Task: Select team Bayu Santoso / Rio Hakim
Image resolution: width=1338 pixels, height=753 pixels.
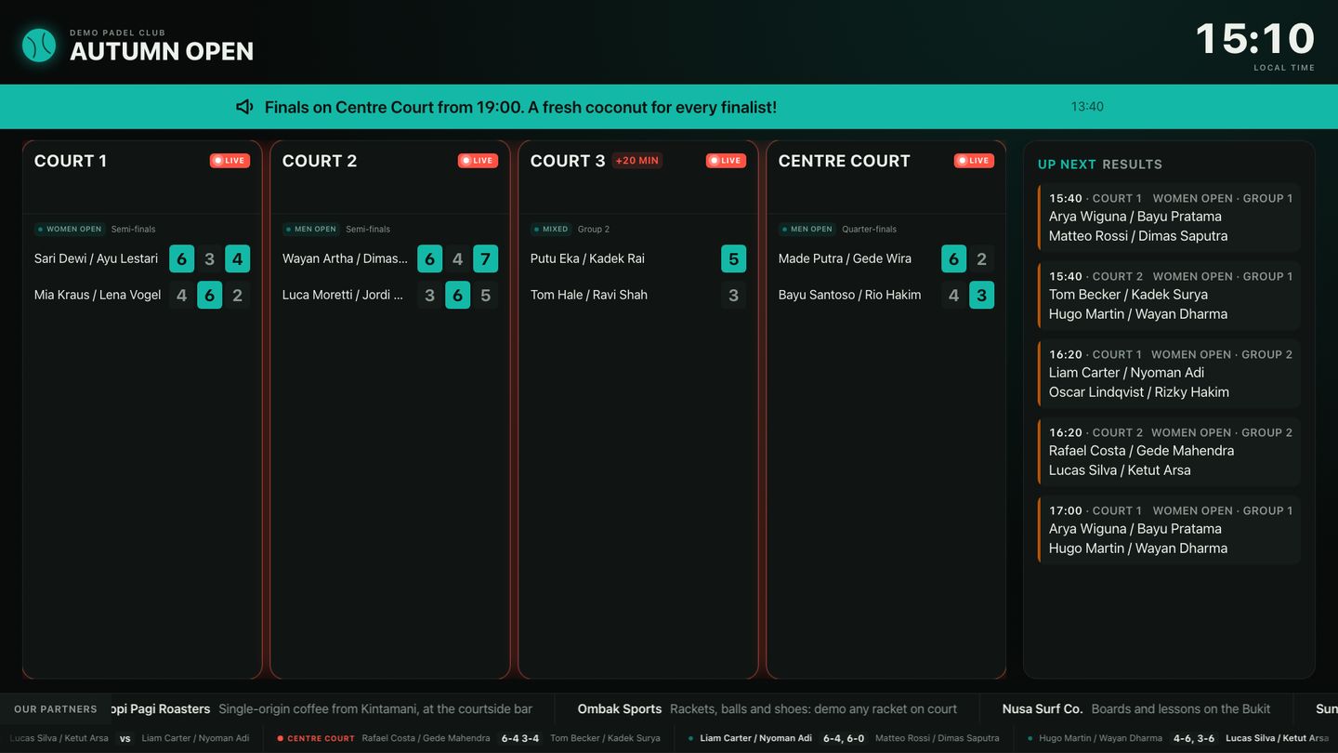Action: pos(850,295)
